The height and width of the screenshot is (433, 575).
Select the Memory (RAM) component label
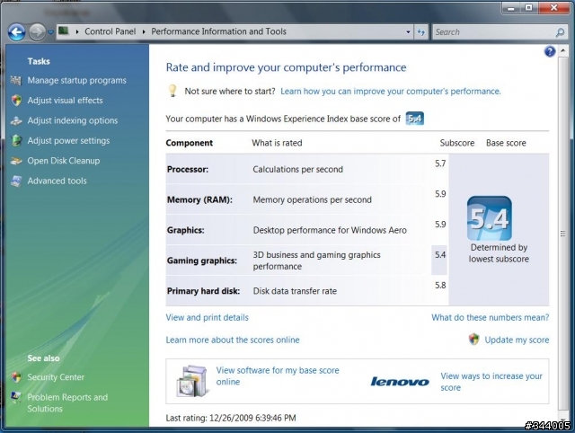[x=199, y=199]
